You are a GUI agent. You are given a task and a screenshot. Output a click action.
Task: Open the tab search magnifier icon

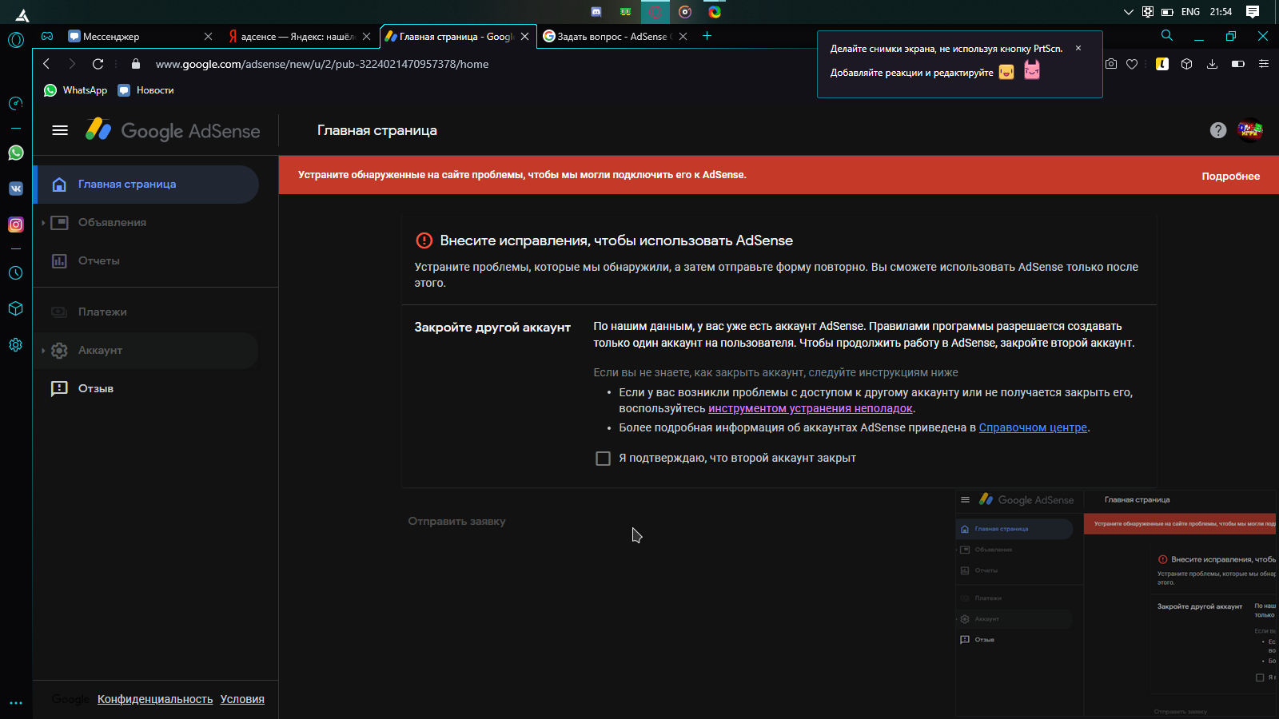coord(1167,35)
